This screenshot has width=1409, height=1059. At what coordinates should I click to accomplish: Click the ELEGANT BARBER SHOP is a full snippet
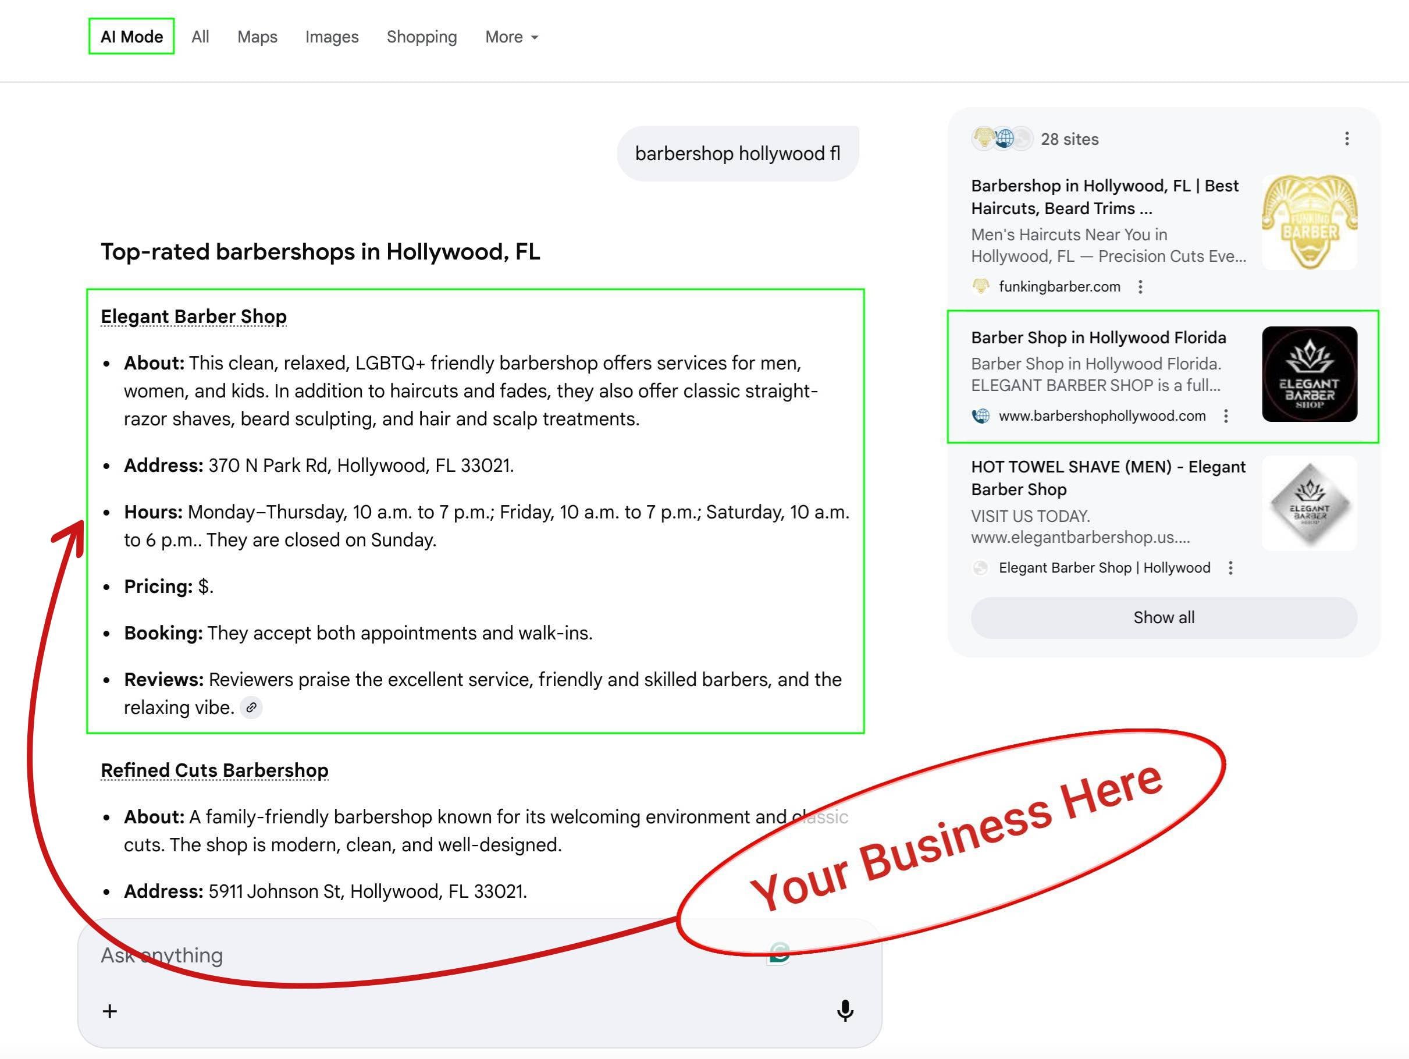tap(1096, 386)
